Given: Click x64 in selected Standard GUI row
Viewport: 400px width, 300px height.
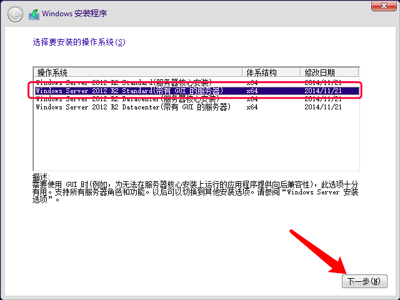Looking at the screenshot, I should click(252, 91).
